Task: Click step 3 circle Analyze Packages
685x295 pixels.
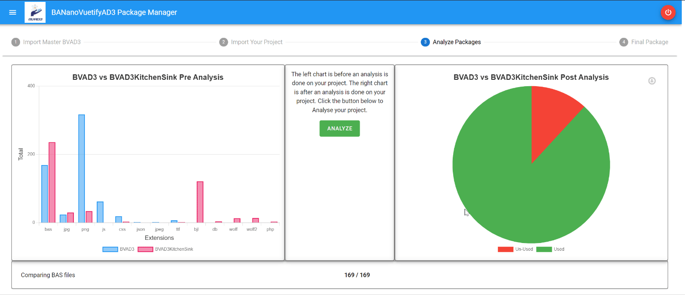Action: [x=425, y=42]
